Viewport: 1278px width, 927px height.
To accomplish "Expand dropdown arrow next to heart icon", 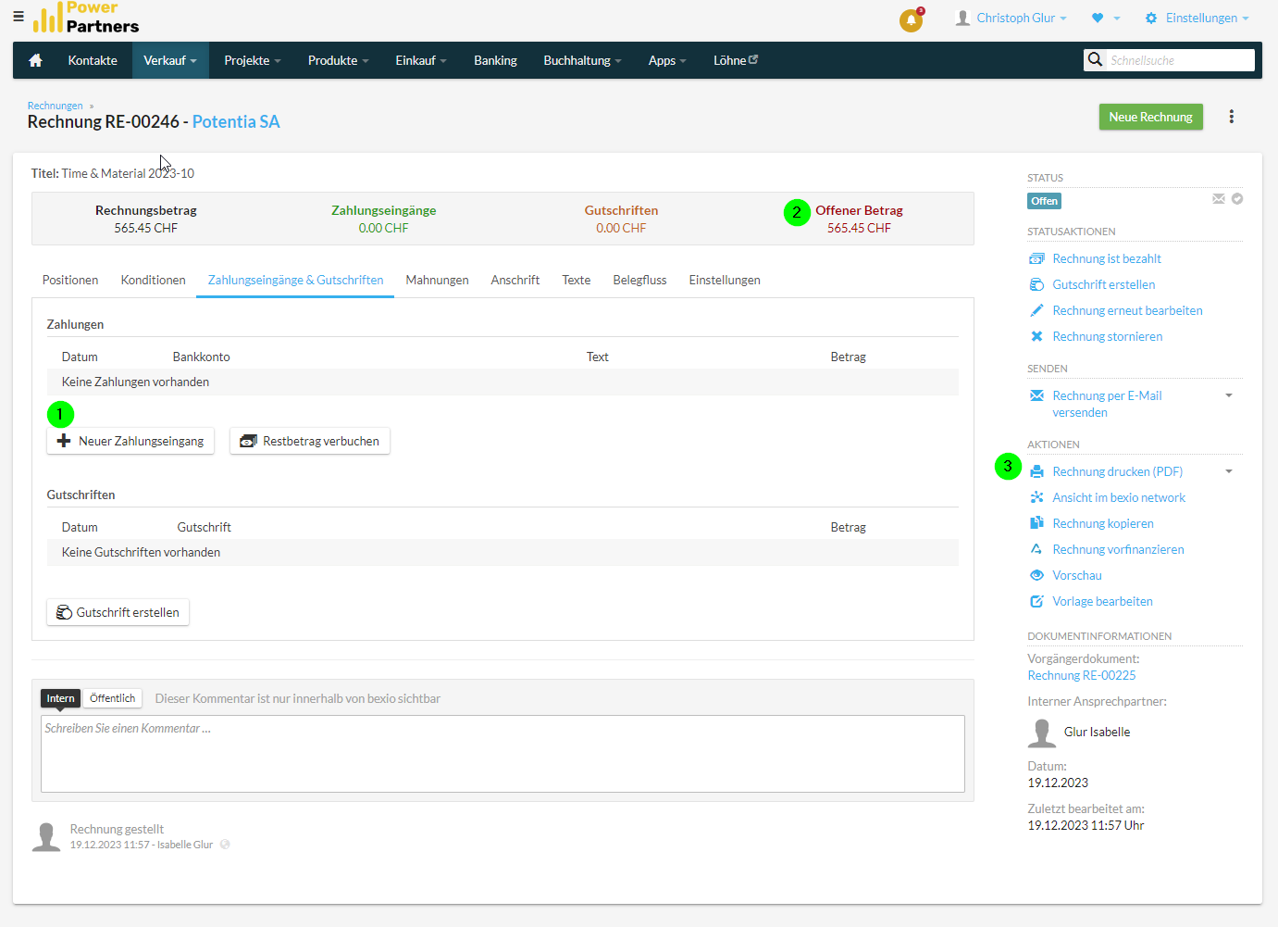I will pos(1117,19).
